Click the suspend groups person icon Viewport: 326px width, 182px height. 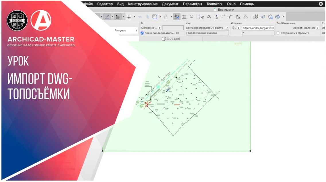[x=166, y=17]
